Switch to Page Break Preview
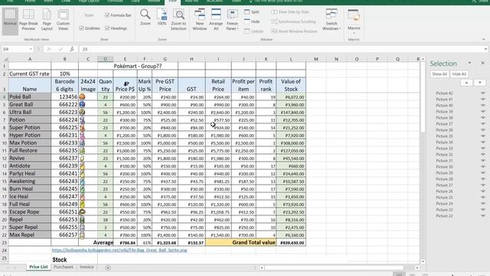The image size is (490, 276). point(28,21)
